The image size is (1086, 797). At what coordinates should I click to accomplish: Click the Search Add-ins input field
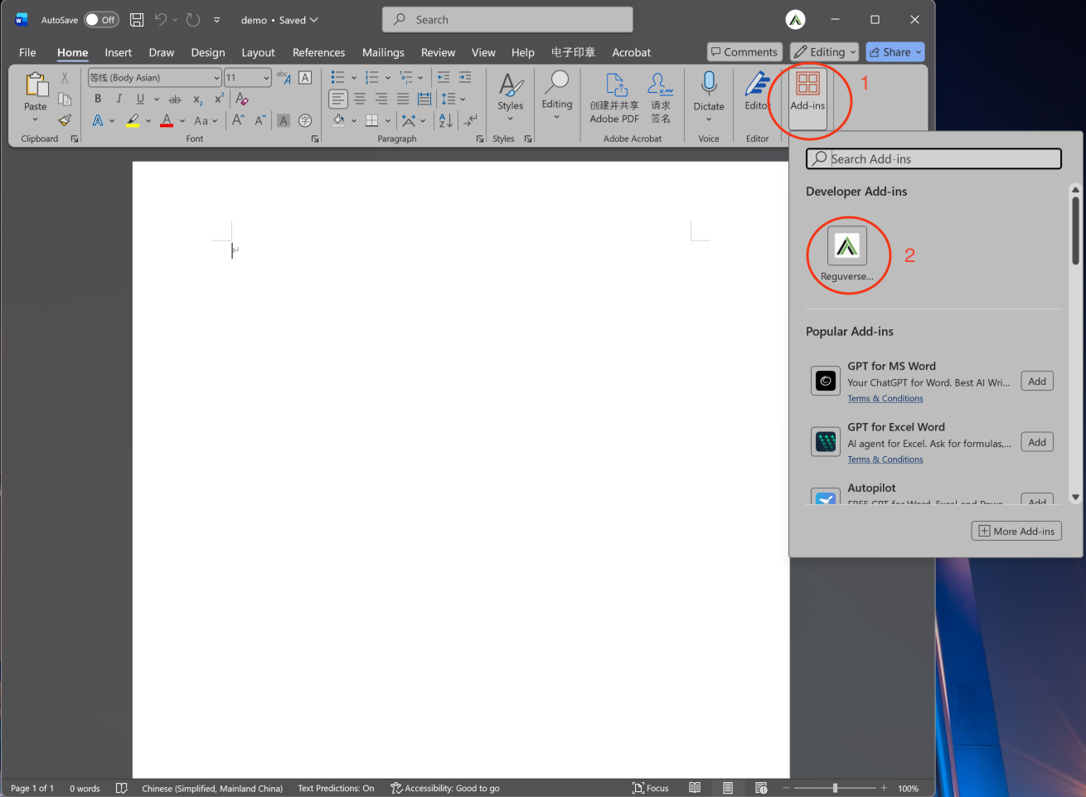click(x=933, y=158)
